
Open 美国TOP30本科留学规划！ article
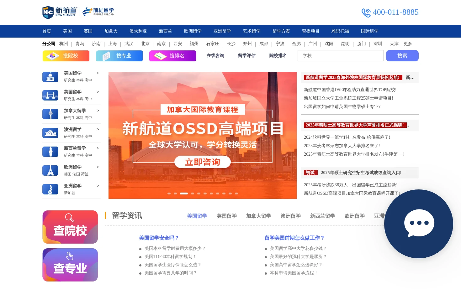pos(171,257)
